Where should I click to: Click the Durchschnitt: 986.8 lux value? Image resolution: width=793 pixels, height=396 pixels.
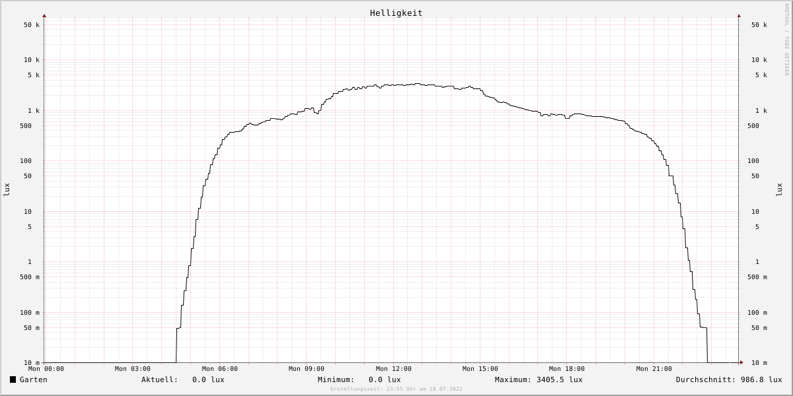click(729, 379)
